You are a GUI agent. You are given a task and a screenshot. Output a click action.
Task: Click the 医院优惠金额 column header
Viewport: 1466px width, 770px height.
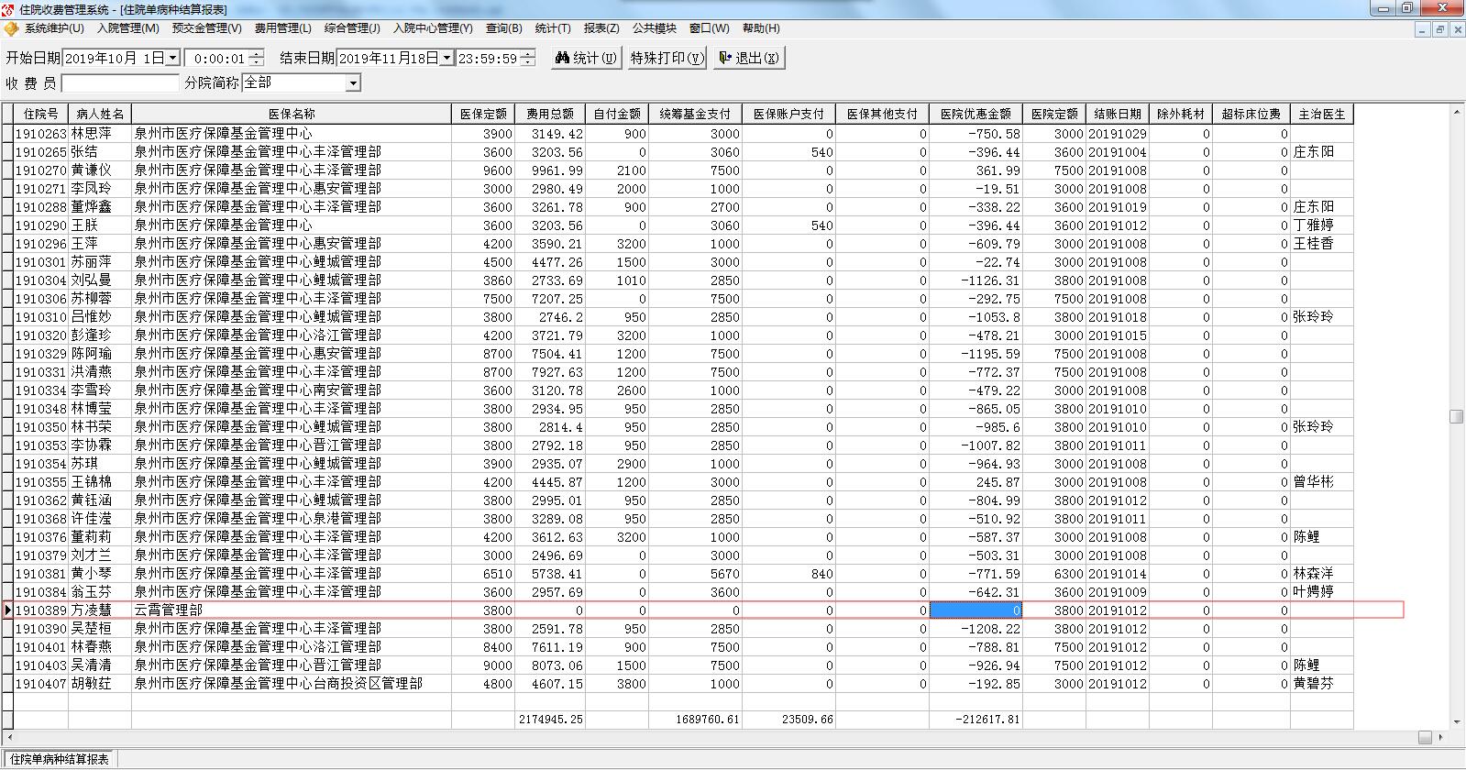pos(975,115)
